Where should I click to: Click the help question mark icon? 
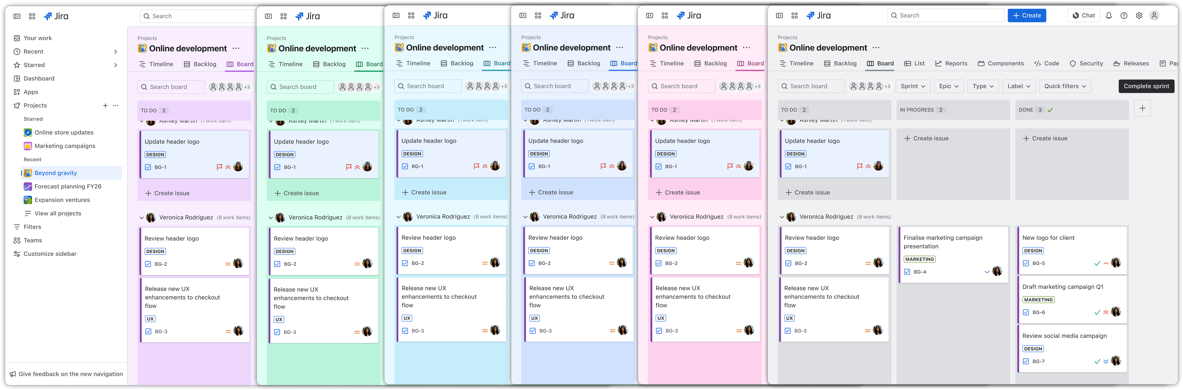click(1124, 15)
